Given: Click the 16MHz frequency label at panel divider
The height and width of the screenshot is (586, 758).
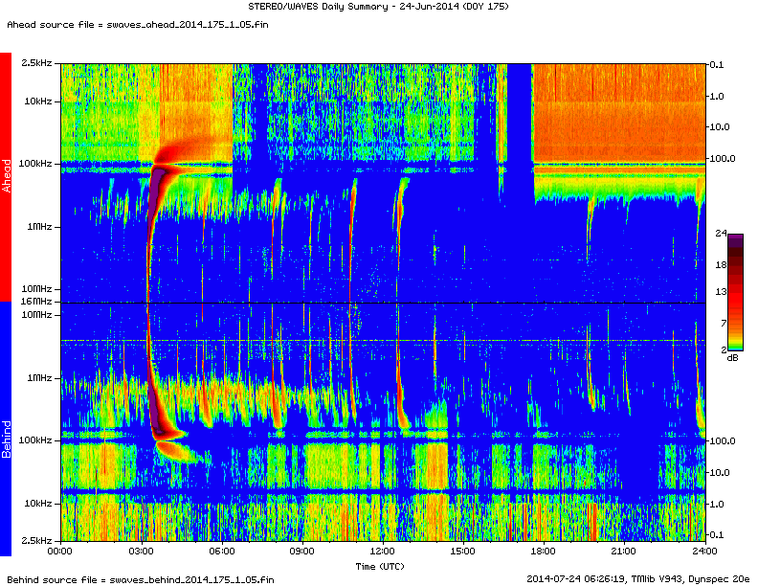Looking at the screenshot, I should 36,302.
